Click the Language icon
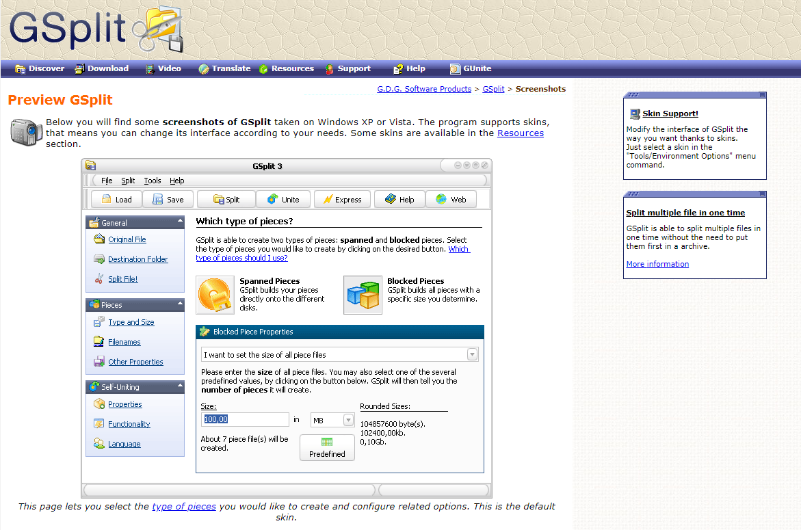Viewport: 801px width, 530px height. coord(99,444)
